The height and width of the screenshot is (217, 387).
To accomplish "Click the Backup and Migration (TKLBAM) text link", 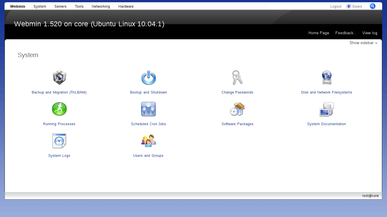I will click(x=59, y=92).
